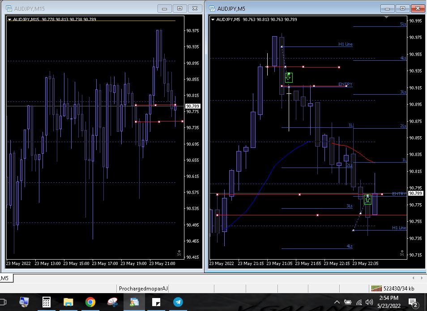The width and height of the screenshot is (427, 311).
Task: Click the 2:54 PM clock in taskbar
Action: (389, 298)
